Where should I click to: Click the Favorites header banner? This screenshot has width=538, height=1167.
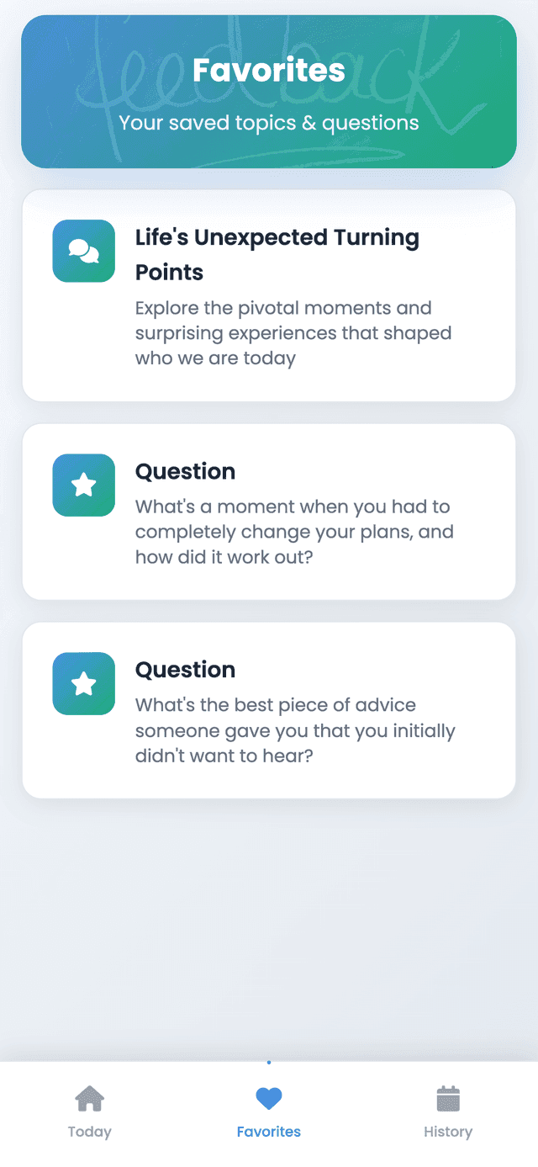(269, 91)
